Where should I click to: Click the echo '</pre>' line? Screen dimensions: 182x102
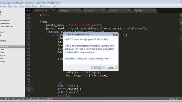[x=69, y=92]
